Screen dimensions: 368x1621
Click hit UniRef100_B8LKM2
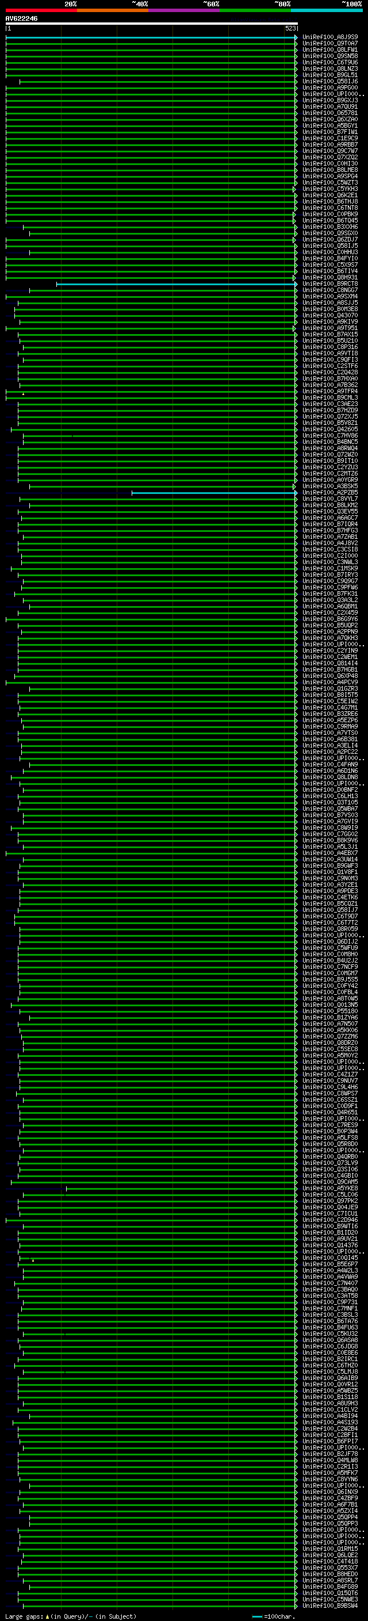[330, 505]
